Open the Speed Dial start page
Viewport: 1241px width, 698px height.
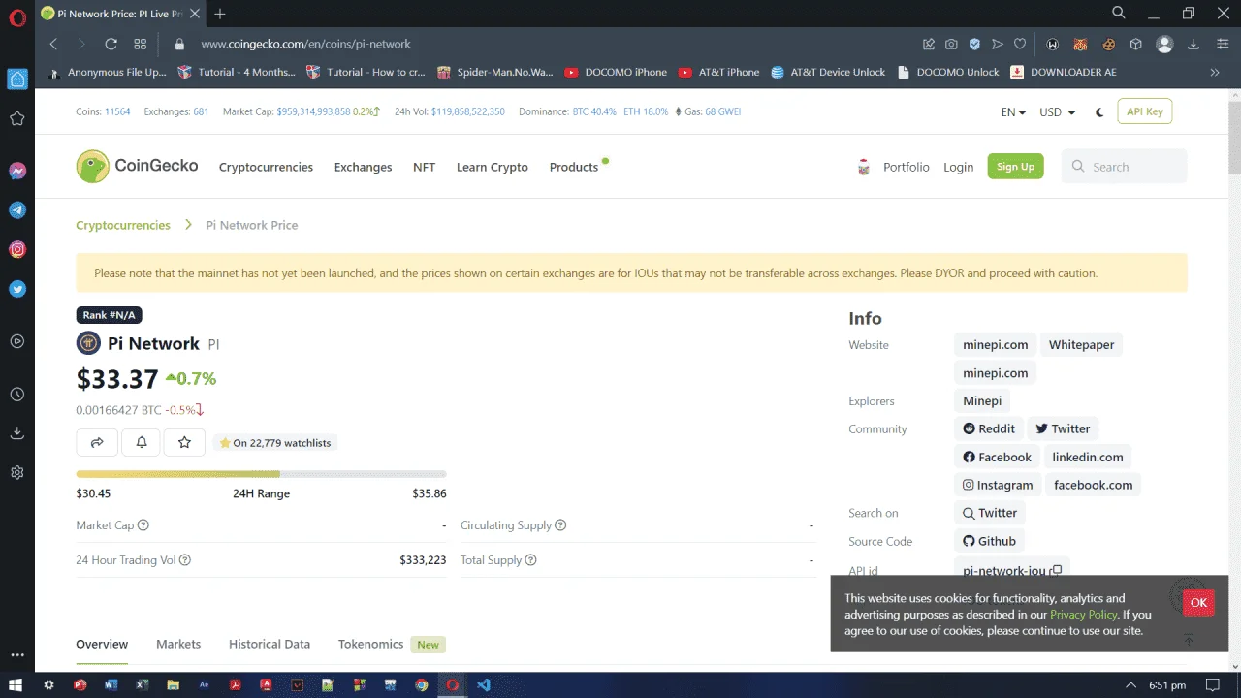141,44
